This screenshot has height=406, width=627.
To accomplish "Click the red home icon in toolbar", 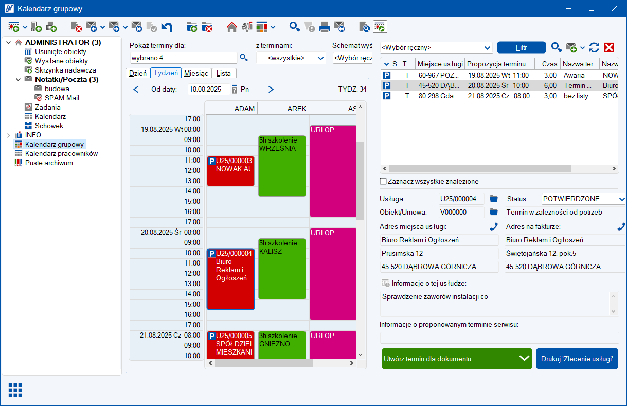I will coord(231,27).
